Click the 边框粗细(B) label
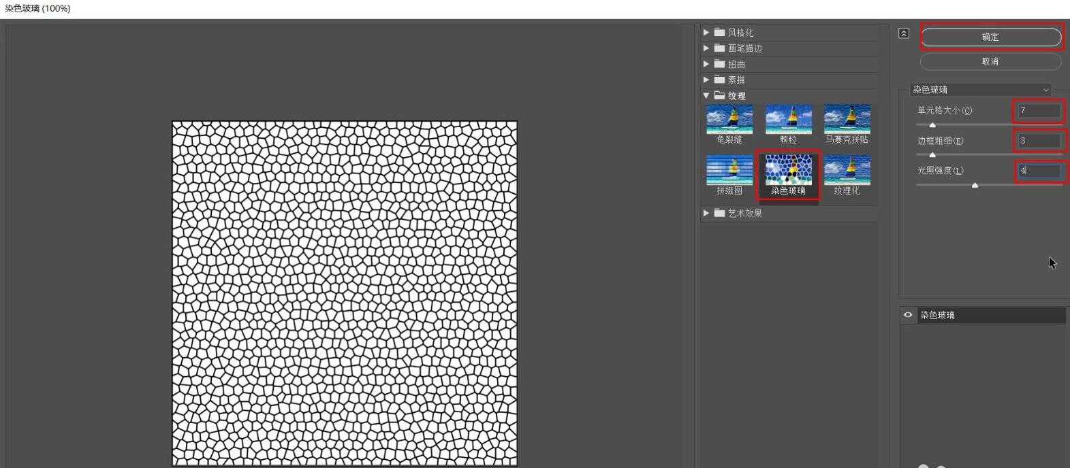This screenshot has height=468, width=1070. (941, 141)
